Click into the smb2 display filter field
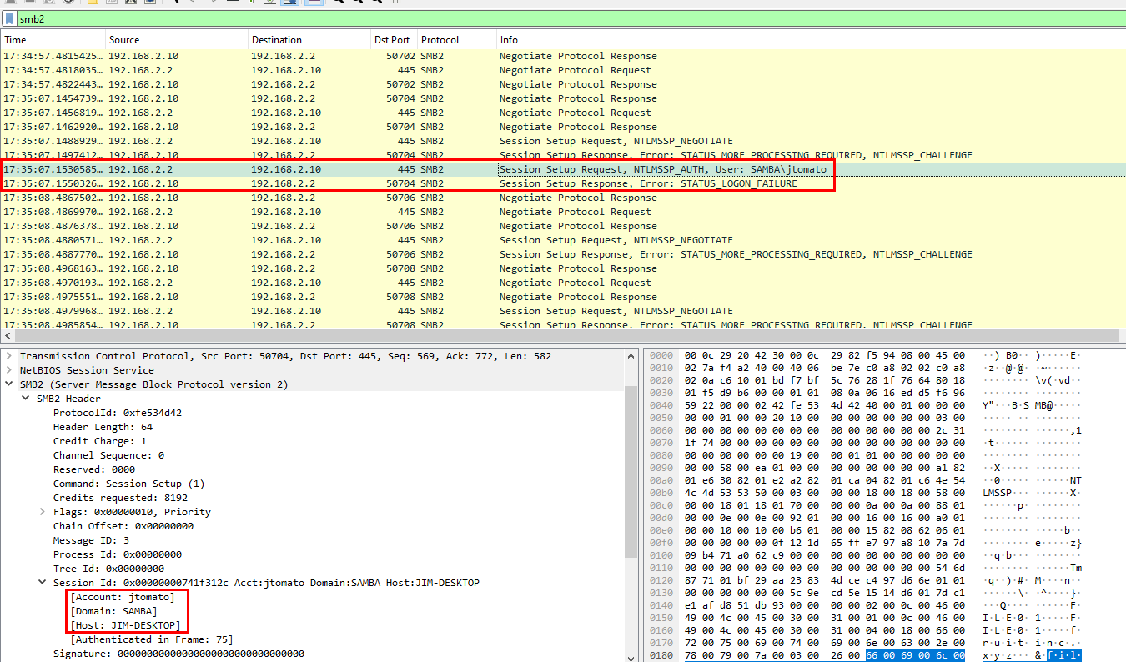 pyautogui.click(x=500, y=18)
